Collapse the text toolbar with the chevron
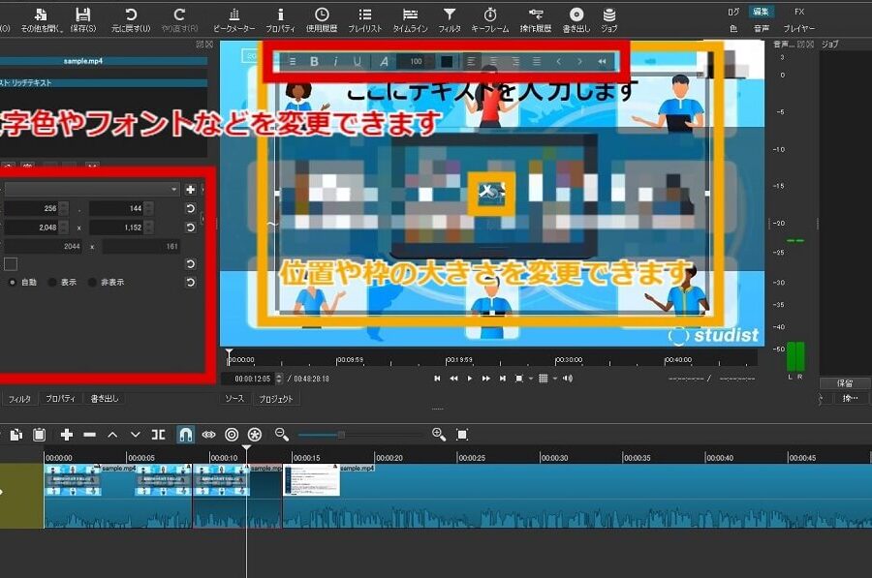The image size is (872, 578). coord(601,61)
